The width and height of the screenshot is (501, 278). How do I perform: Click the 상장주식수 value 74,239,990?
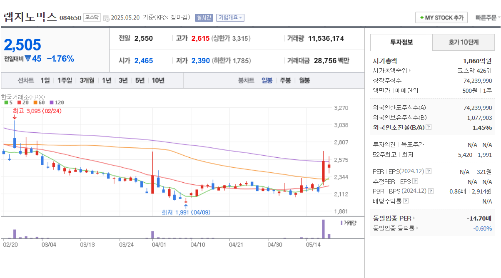coord(478,81)
